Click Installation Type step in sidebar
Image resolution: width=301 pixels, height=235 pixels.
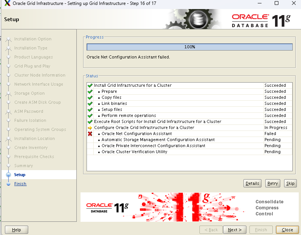(31, 48)
